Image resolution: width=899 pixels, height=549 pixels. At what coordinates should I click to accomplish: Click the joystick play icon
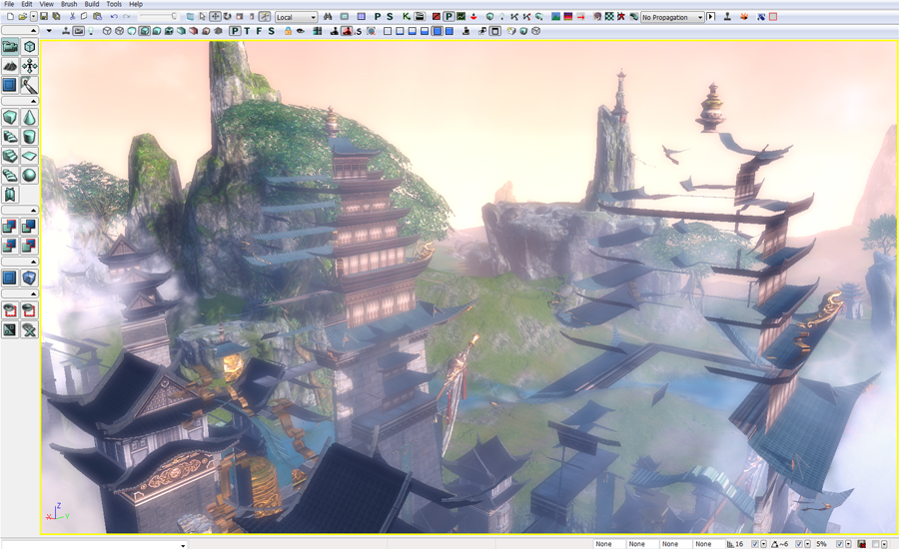(x=727, y=17)
